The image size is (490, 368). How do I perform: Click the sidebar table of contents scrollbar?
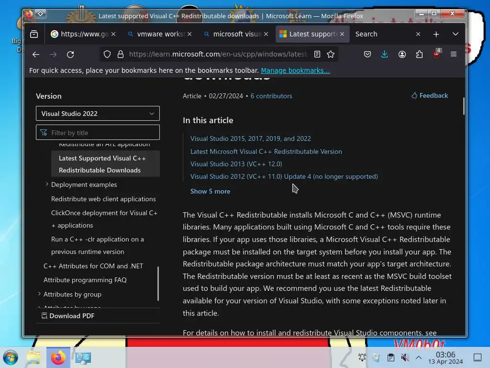(x=158, y=284)
